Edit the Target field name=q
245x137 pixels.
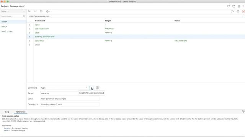(59, 93)
